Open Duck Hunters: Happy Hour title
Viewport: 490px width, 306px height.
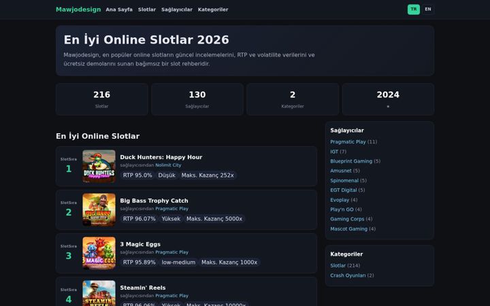(x=161, y=157)
